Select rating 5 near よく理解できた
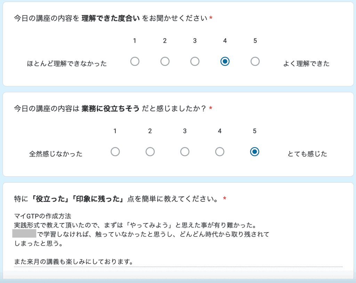 [x=255, y=61]
